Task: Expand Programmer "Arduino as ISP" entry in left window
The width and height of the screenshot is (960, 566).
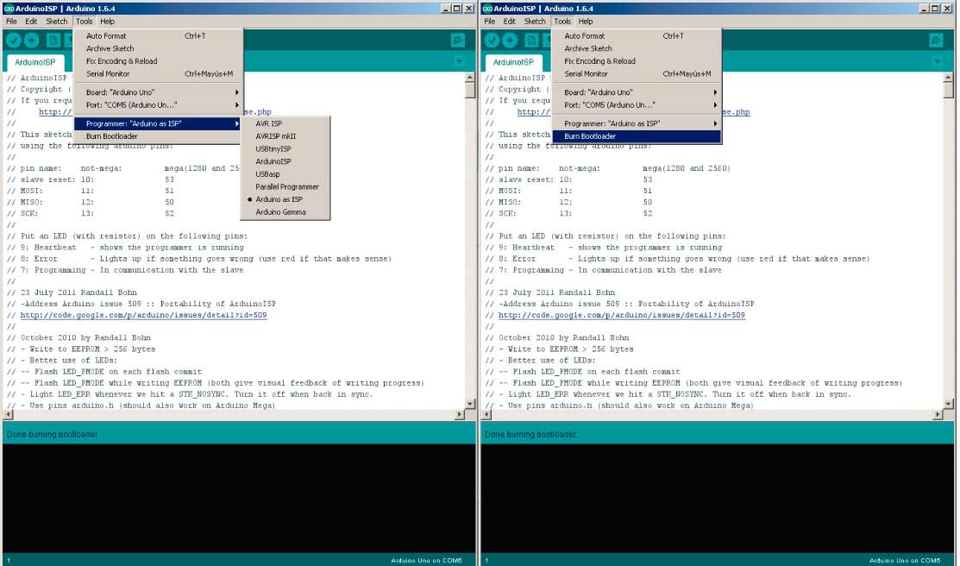Action: [x=157, y=123]
